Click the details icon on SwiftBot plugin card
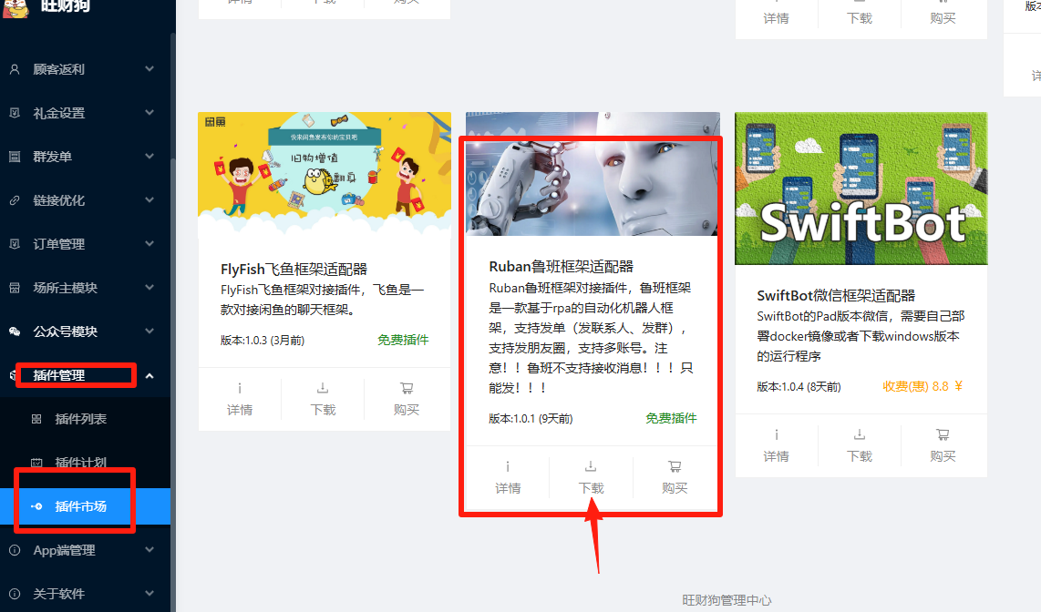The height and width of the screenshot is (612, 1041). point(776,435)
